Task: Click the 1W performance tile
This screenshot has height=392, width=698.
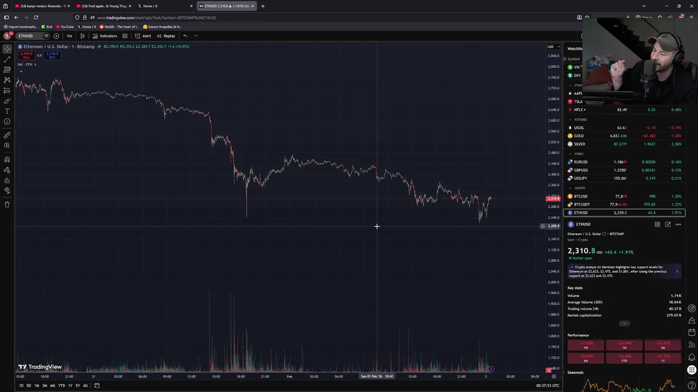Action: click(586, 345)
